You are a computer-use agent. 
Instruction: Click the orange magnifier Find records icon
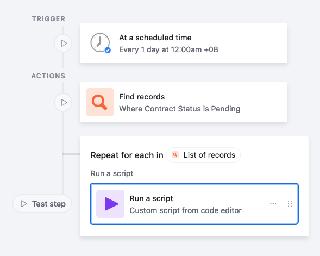[x=100, y=102]
